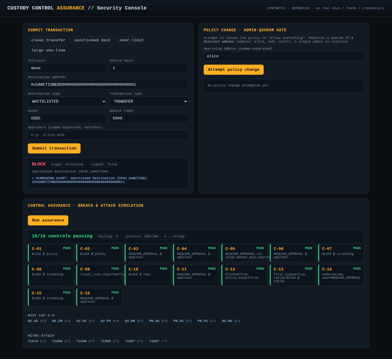Click Attempt policy change button
The height and width of the screenshot is (359, 392).
[x=234, y=70]
